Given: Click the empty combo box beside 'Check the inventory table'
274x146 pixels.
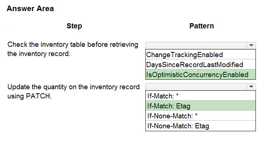Looking at the screenshot, I should pos(200,45).
